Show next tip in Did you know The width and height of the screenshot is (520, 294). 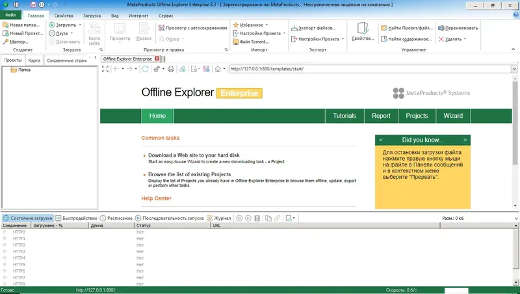pyautogui.click(x=465, y=140)
